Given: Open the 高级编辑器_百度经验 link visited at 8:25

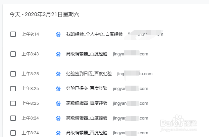Looking at the screenshot, I should pos(87,103).
